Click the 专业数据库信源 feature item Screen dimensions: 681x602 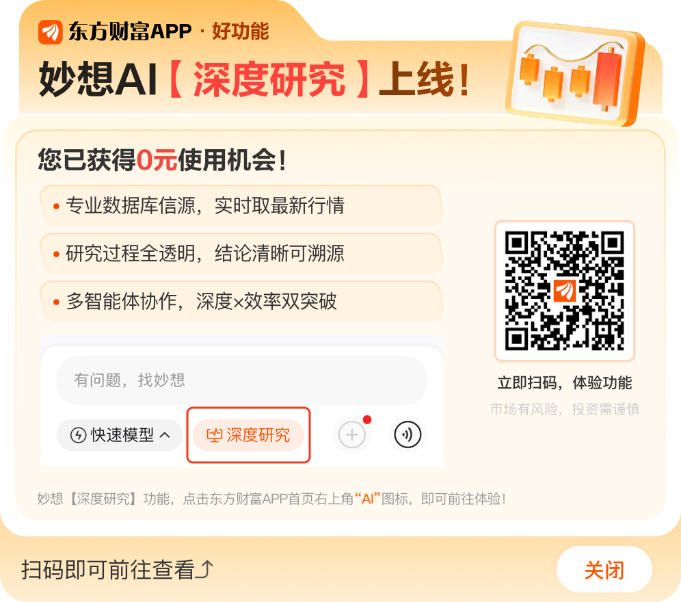coord(241,205)
